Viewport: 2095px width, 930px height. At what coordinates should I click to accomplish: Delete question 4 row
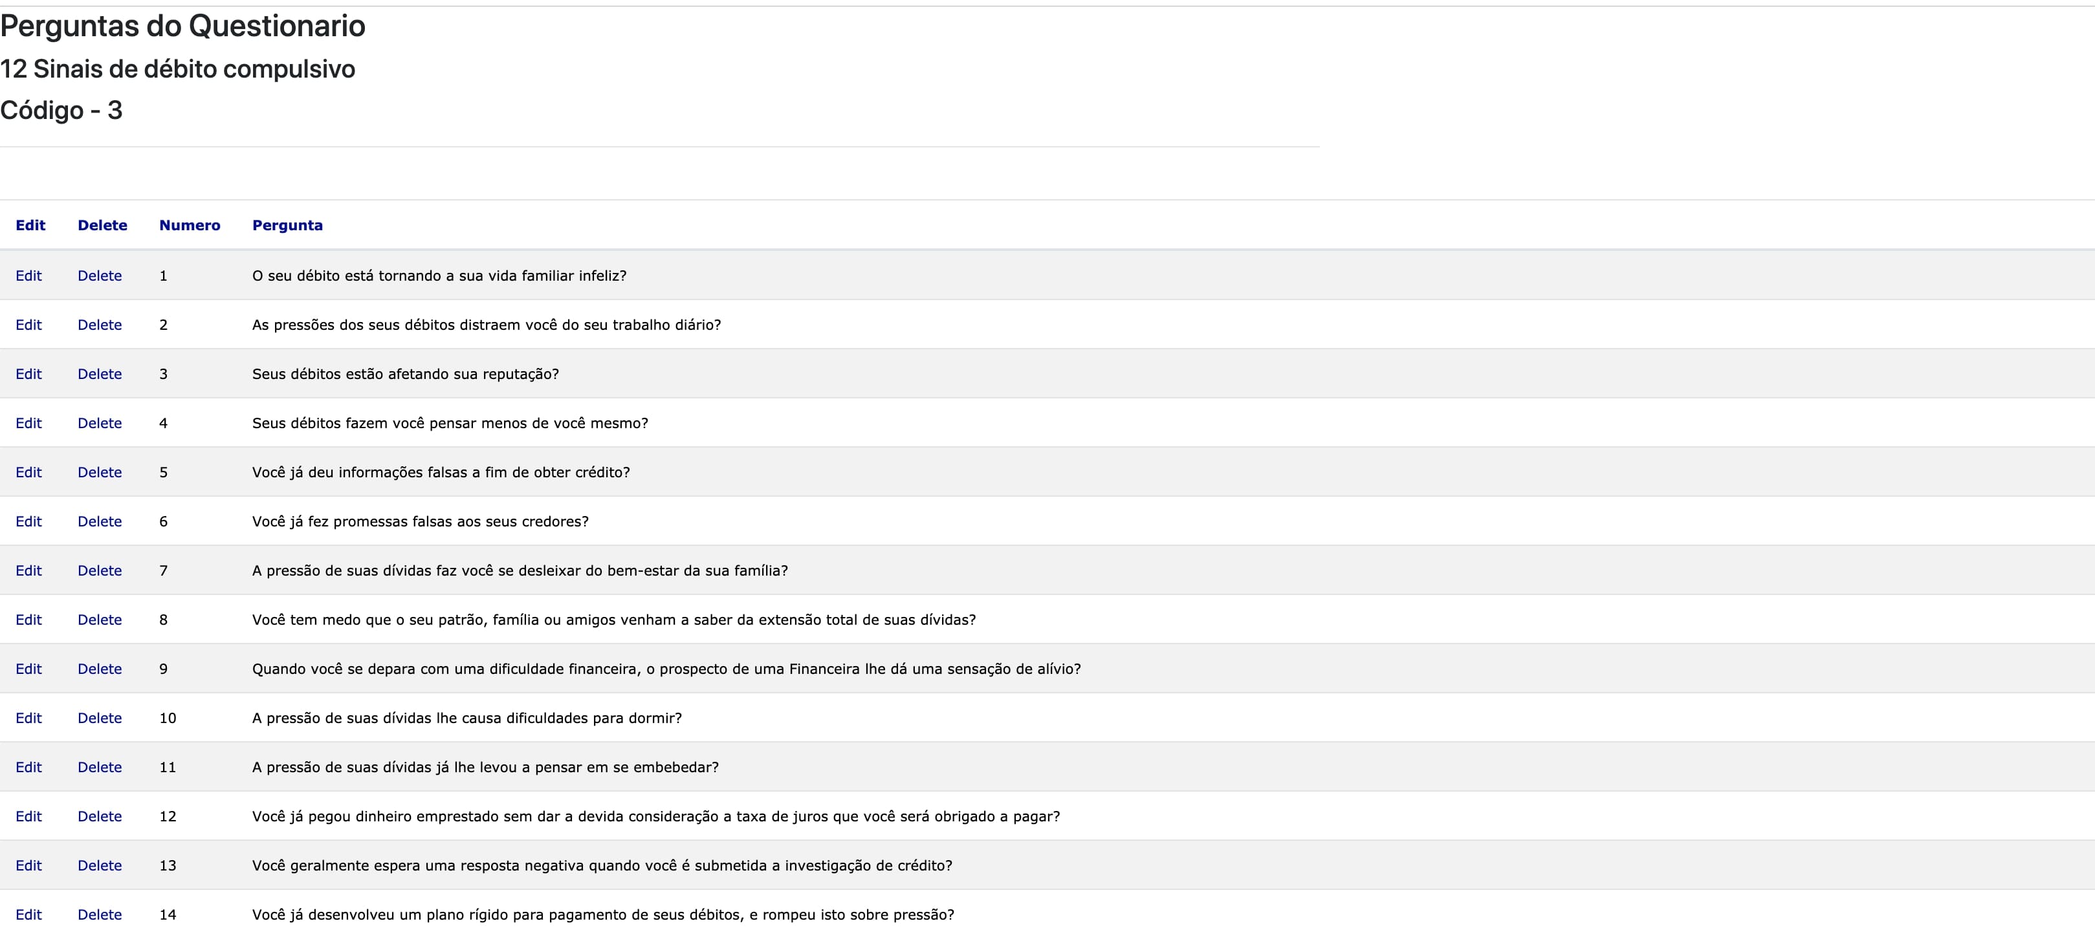pos(99,423)
